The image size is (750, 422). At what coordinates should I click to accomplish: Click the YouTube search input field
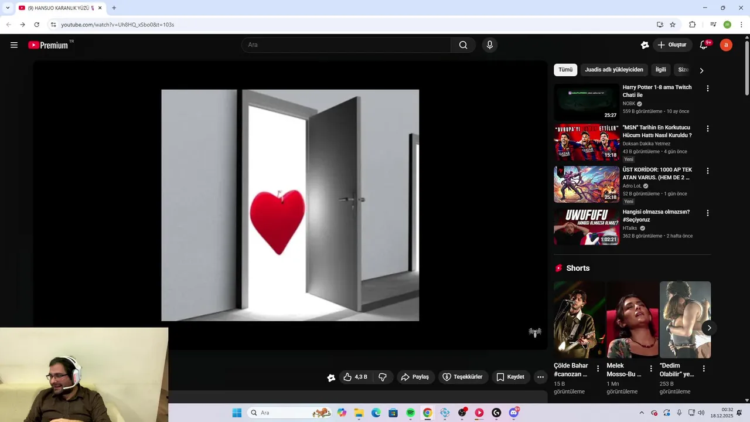tap(346, 45)
